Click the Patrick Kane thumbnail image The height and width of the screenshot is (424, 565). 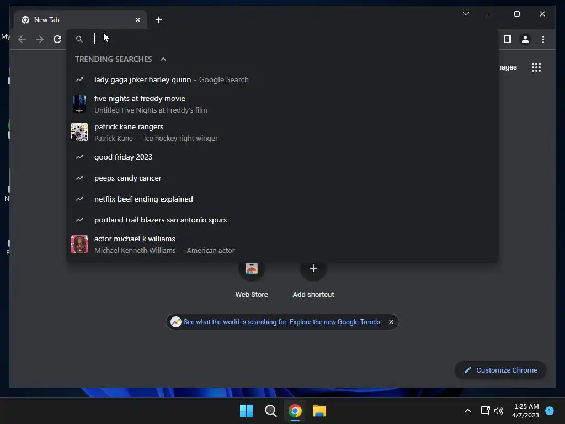(79, 132)
